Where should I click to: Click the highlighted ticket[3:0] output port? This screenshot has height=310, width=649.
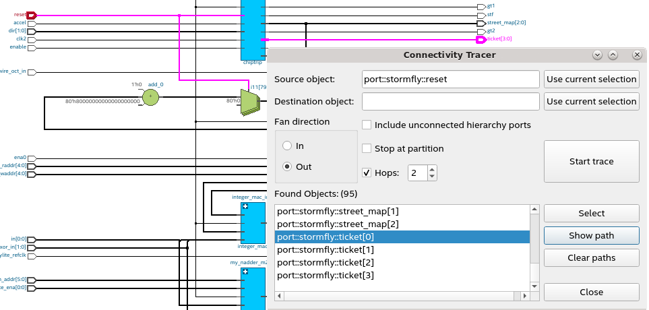point(481,40)
